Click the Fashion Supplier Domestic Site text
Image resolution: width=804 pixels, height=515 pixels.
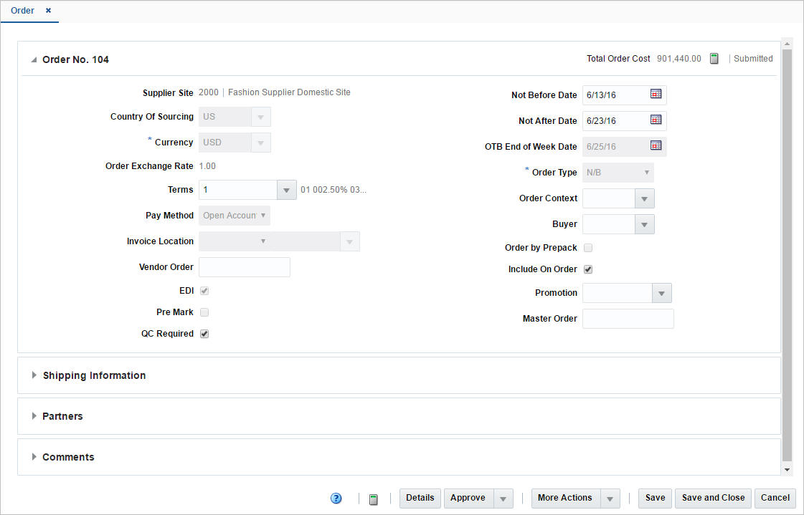[289, 92]
